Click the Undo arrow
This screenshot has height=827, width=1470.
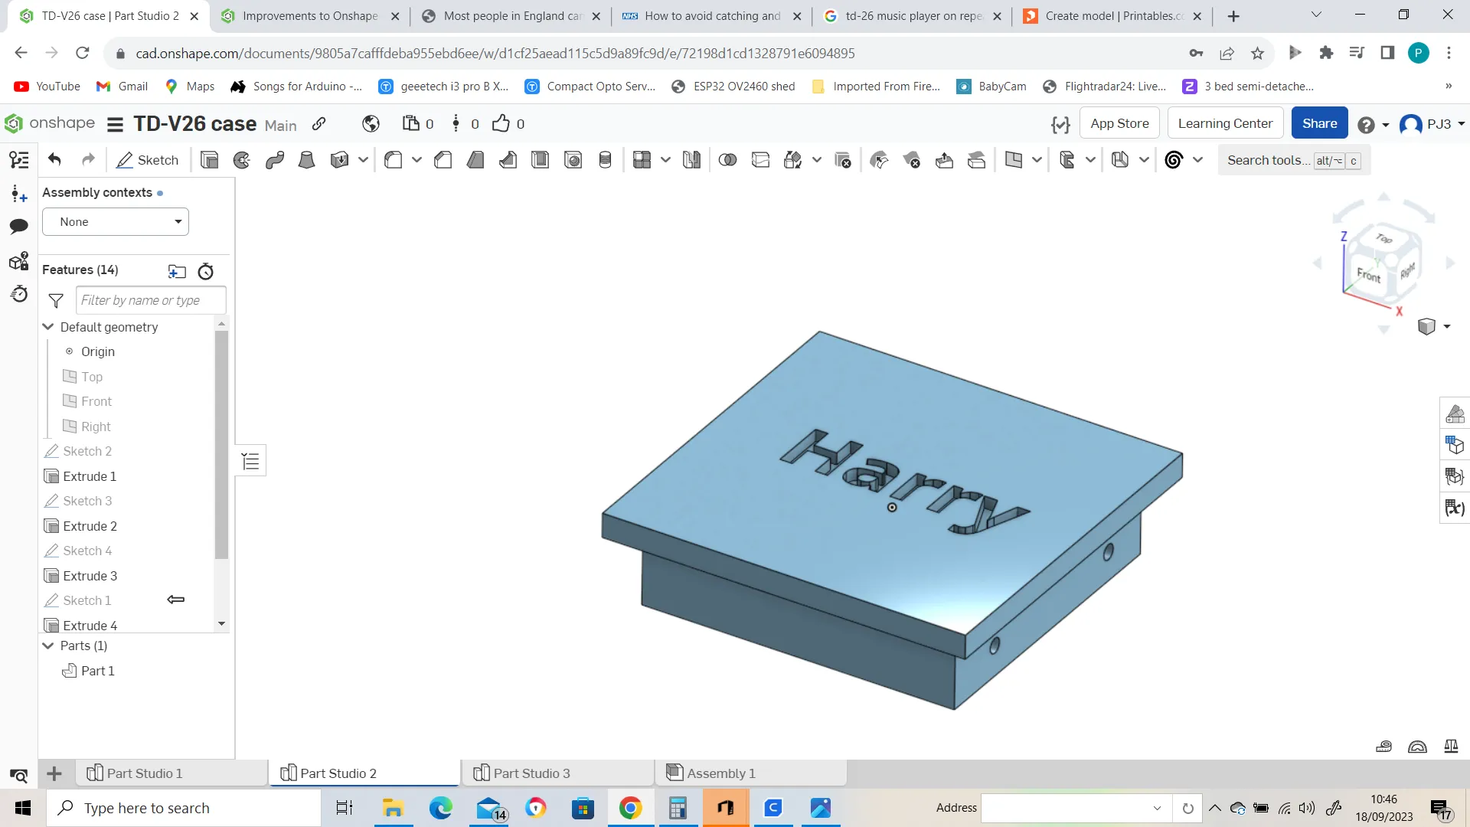[54, 159]
